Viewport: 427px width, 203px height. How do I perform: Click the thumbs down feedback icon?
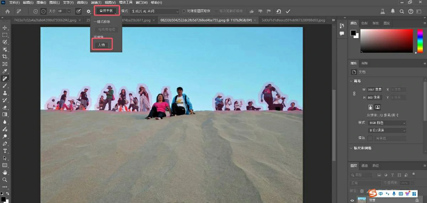pos(260,11)
